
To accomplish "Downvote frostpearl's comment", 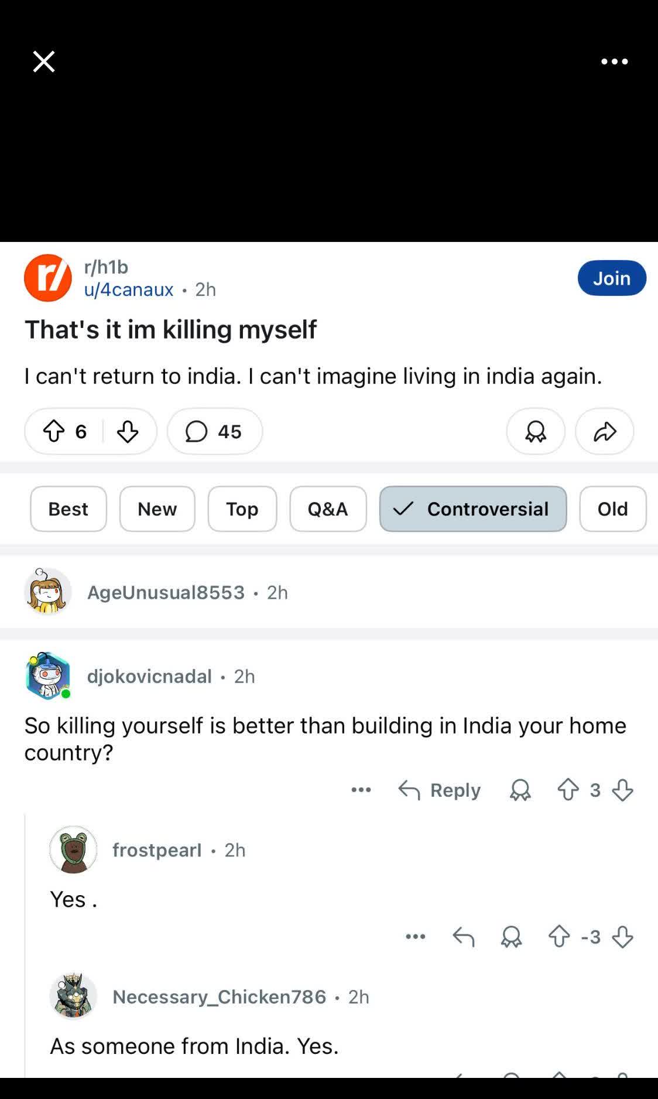I will [622, 937].
